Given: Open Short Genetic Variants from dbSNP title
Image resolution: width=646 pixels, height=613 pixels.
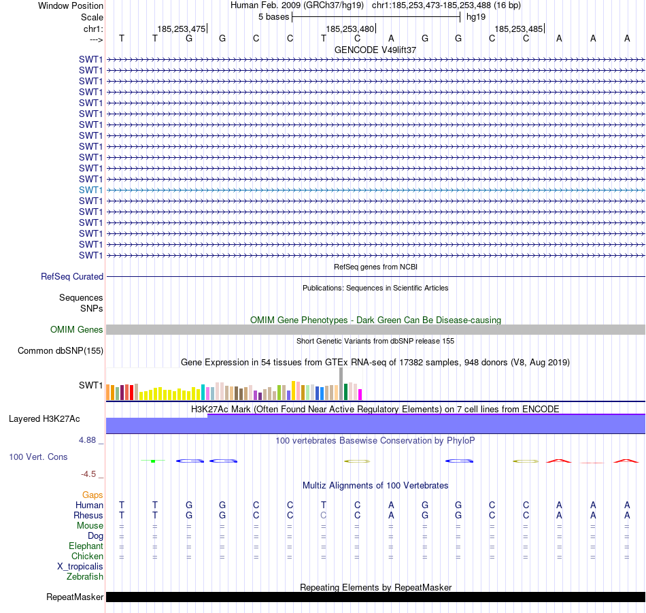Looking at the screenshot, I should pyautogui.click(x=375, y=341).
